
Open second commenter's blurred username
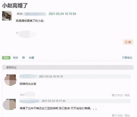click(29, 101)
